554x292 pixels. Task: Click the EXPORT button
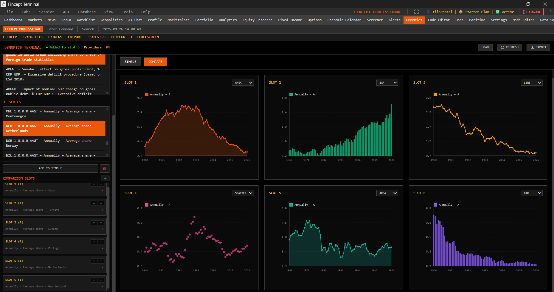click(538, 47)
